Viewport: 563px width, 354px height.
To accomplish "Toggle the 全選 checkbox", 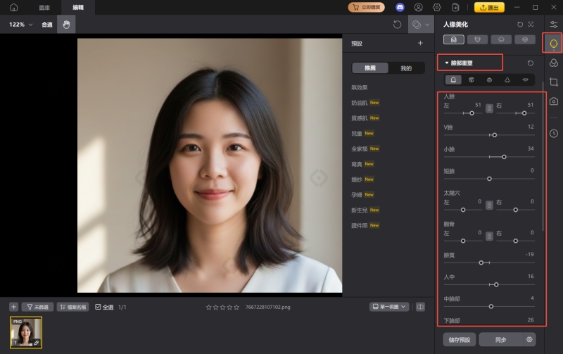I will [x=98, y=307].
